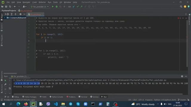
Task: Navigate back with the left arrow icon
Action: pyautogui.click(x=15, y=7)
